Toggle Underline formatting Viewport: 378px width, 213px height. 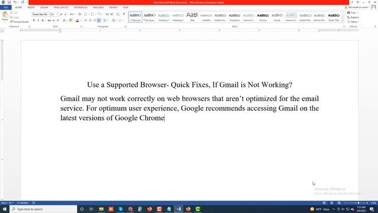(x=43, y=21)
